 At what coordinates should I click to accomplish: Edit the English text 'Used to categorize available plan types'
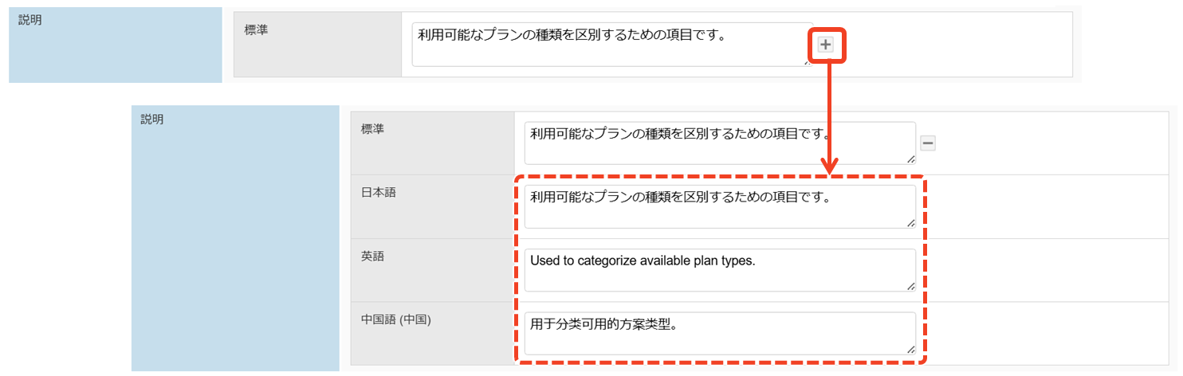pyautogui.click(x=642, y=261)
